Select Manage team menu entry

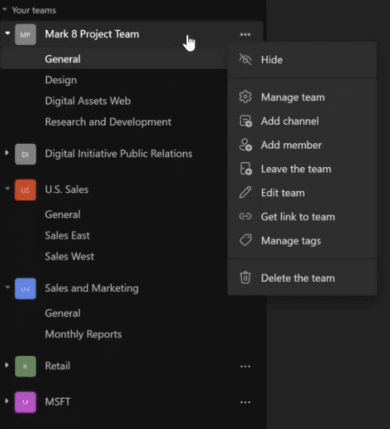pyautogui.click(x=302, y=97)
